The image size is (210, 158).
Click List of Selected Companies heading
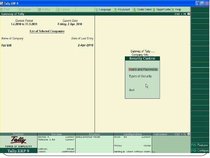[47, 31]
